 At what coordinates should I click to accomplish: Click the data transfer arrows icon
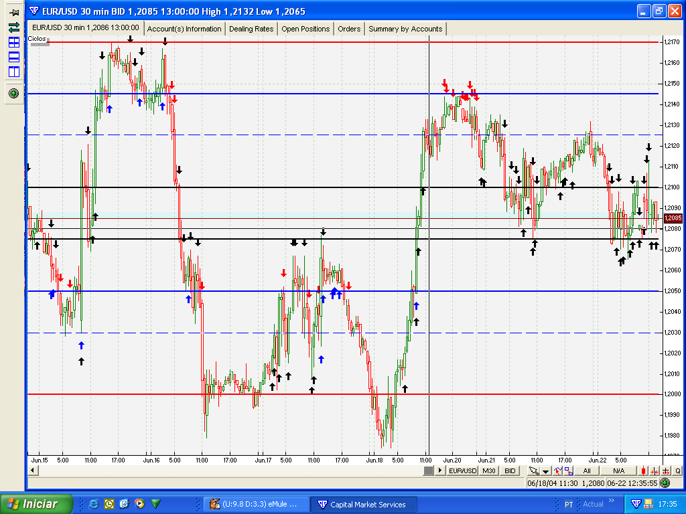(13, 28)
